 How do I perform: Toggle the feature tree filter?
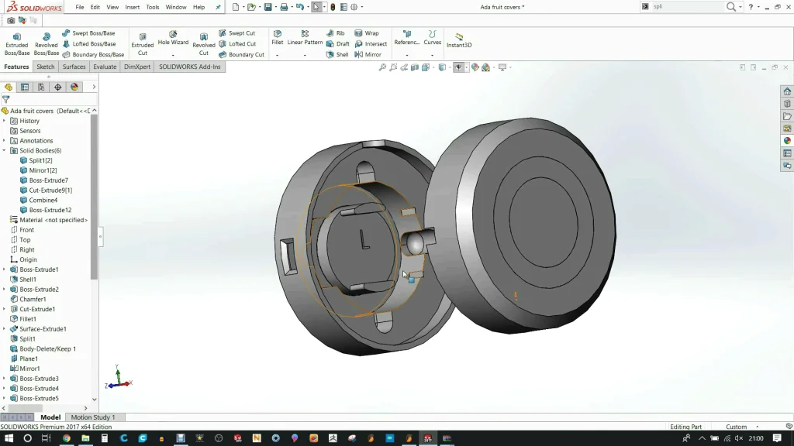click(x=6, y=100)
